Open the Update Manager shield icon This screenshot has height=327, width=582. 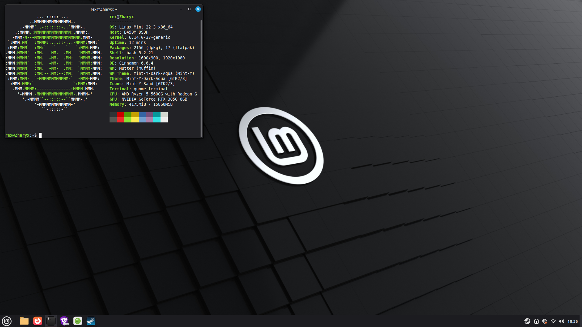tap(544, 321)
